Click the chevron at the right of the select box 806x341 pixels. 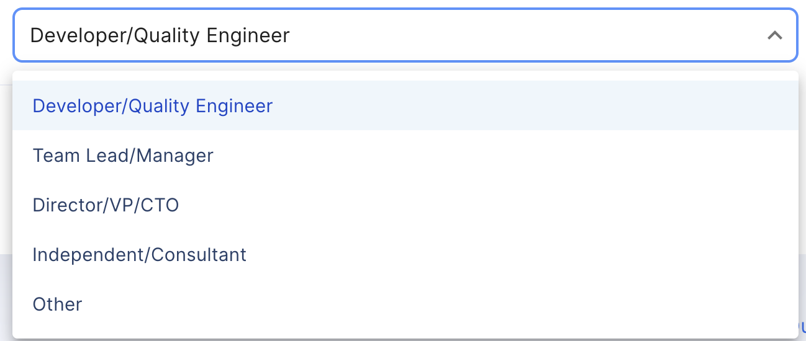pos(774,35)
